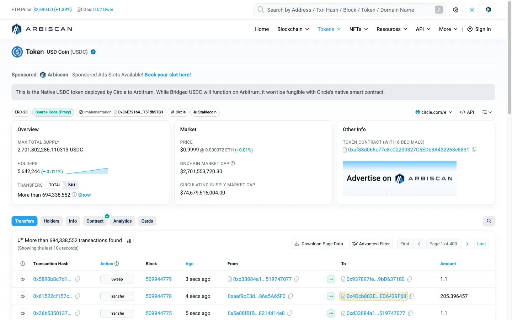This screenshot has height=320, width=512.
Task: Toggle light theme sun icon
Action: point(472,10)
